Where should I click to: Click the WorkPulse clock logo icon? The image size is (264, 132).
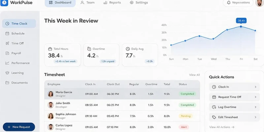point(4,3)
